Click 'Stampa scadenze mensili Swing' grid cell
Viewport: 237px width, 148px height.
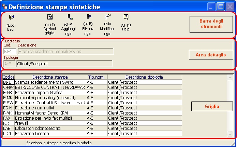click(x=50, y=82)
